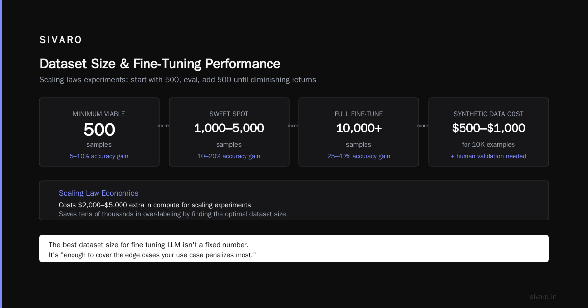
Task: Click the scaling laws experiments subtitle
Action: pos(177,79)
